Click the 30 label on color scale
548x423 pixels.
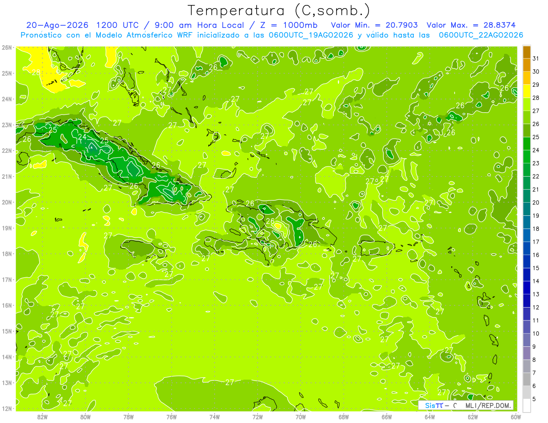536,72
